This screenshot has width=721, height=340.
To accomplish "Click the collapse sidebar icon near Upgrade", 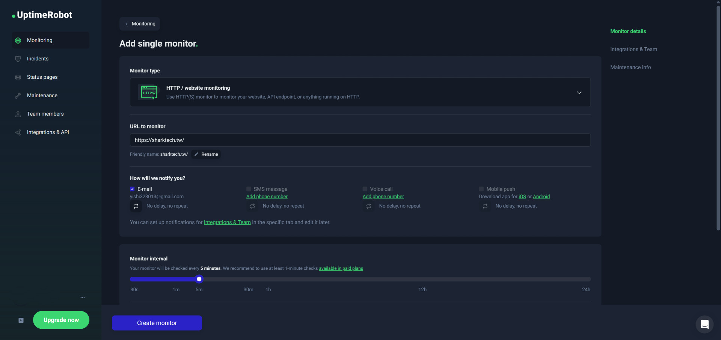I will coord(21,320).
